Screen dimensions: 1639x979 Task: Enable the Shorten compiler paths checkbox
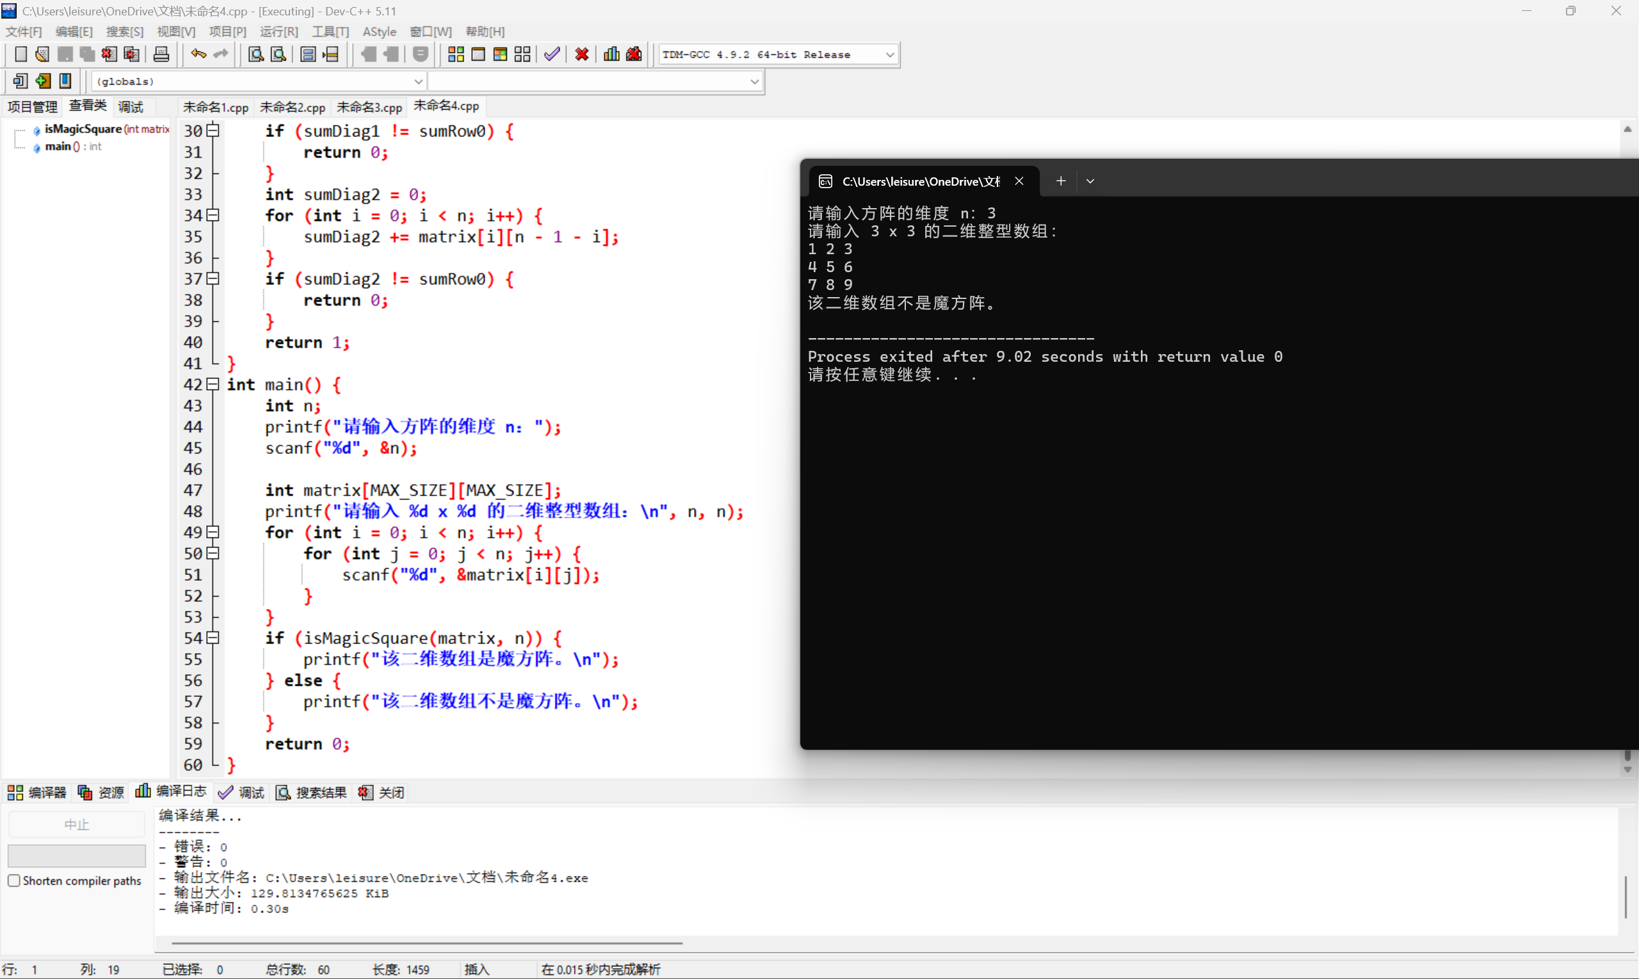click(x=14, y=880)
